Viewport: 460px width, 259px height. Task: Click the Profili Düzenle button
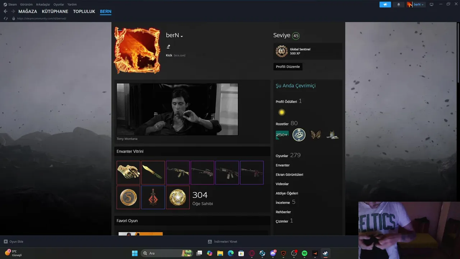point(288,67)
